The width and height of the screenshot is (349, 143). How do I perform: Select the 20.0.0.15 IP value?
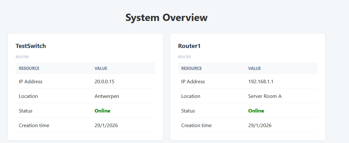coord(104,81)
